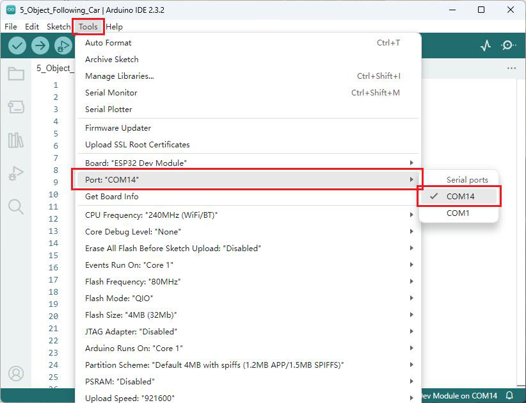Expand the CPU Frequency submenu
Viewport: 526px width, 403px height.
tap(248, 215)
